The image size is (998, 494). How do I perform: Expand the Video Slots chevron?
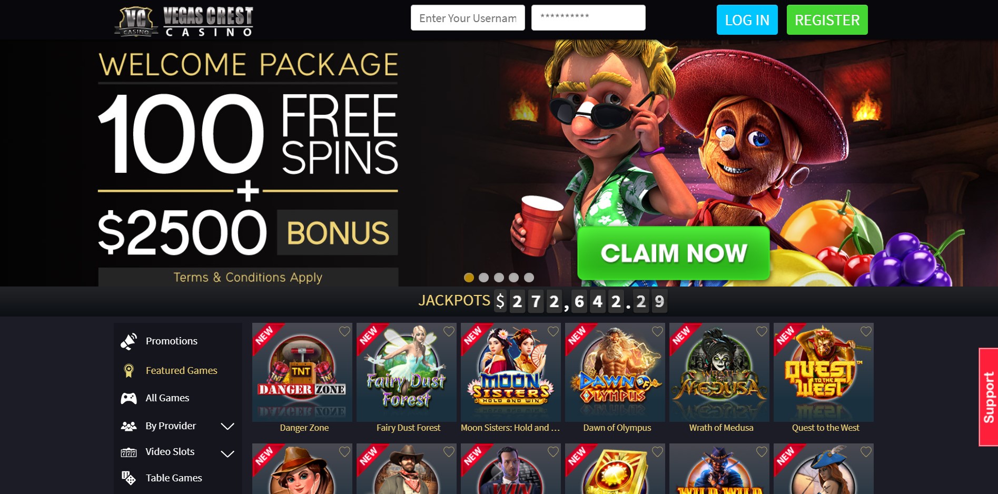pos(228,453)
